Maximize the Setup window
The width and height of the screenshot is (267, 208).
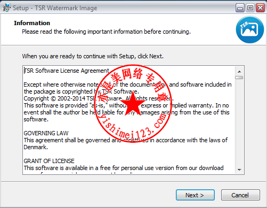(x=250, y=8)
